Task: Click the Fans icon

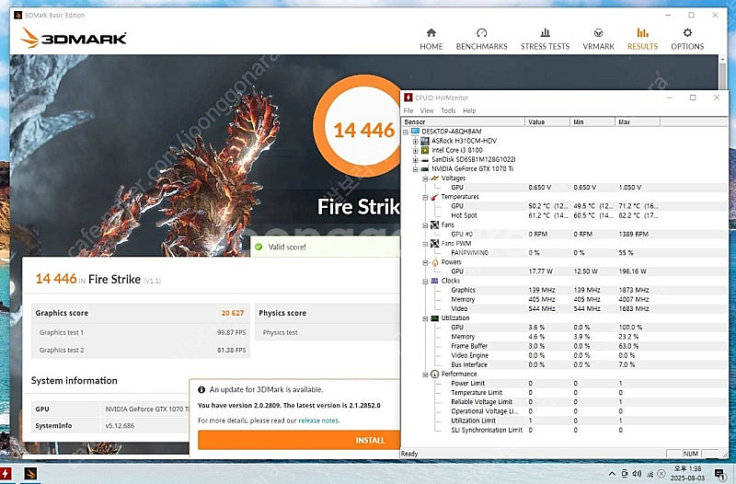Action: point(434,225)
